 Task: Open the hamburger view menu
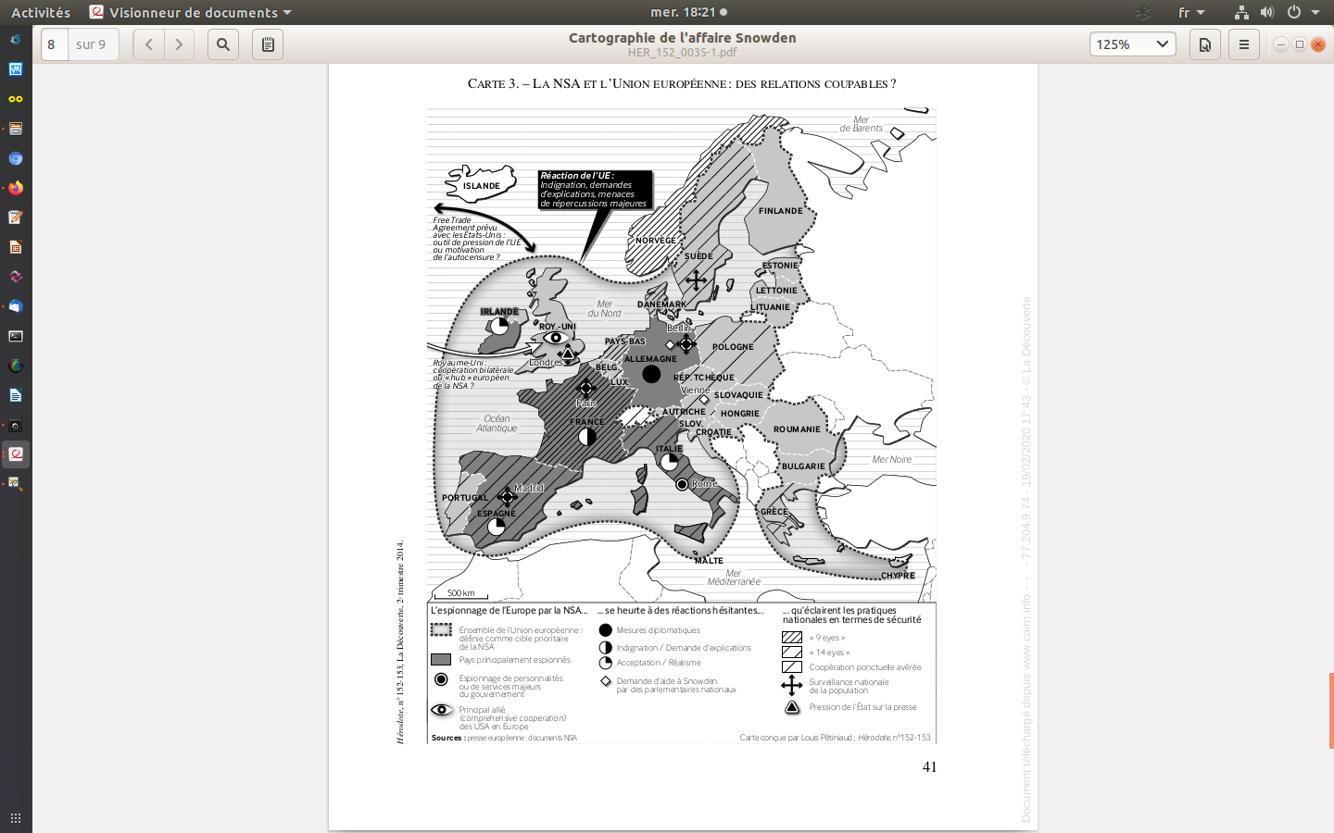point(1244,44)
